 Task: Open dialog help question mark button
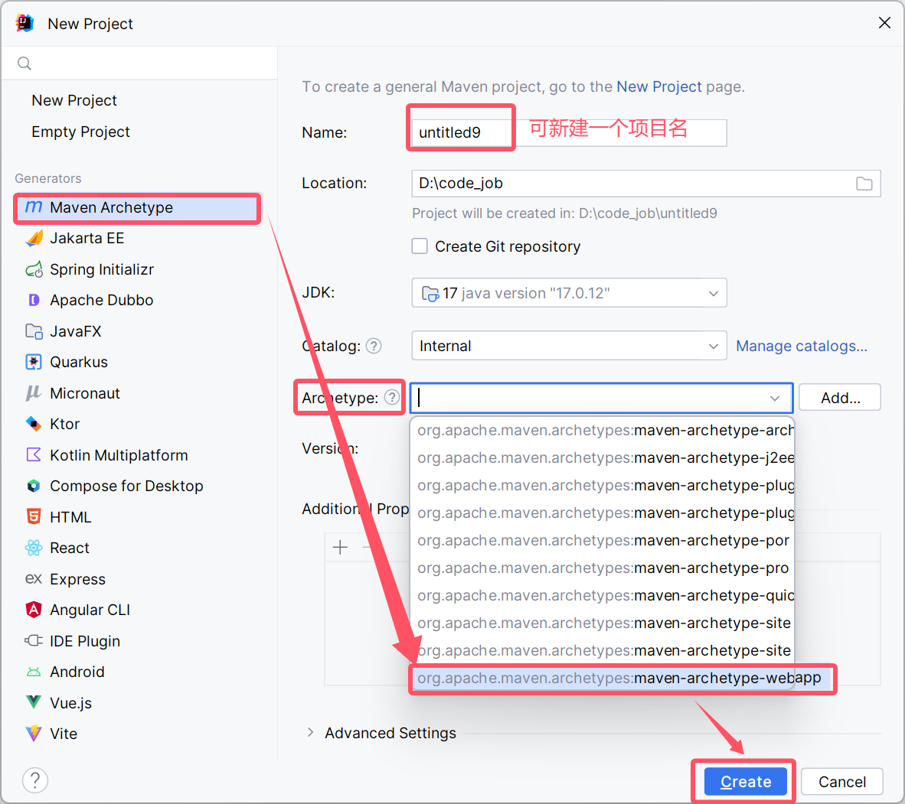(x=35, y=780)
